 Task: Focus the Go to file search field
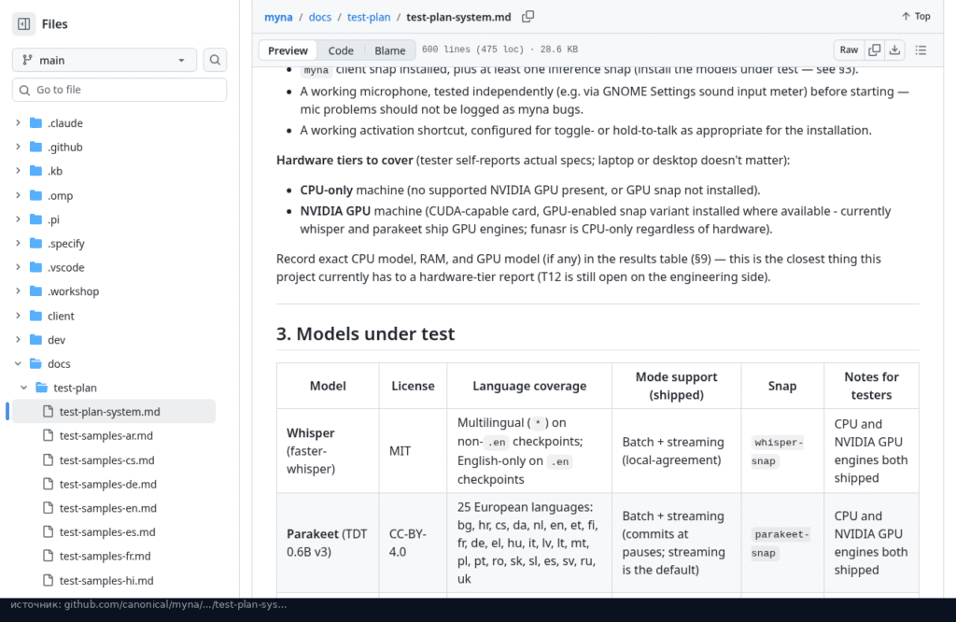[x=119, y=90]
